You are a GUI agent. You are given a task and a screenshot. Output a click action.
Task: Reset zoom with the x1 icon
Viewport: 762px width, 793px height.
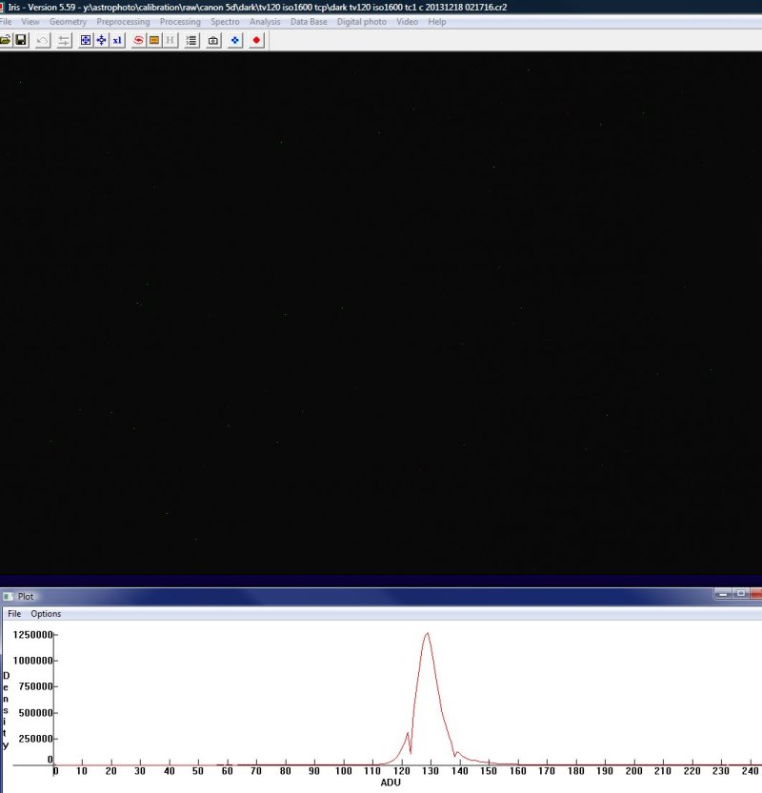click(117, 40)
